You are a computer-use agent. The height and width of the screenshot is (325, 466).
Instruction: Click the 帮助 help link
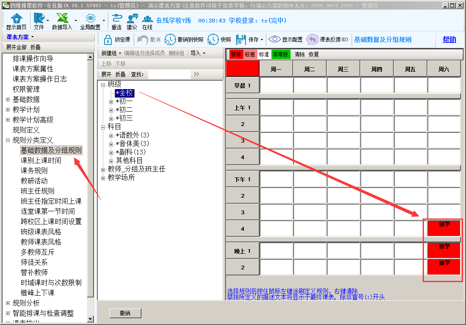tap(449, 39)
